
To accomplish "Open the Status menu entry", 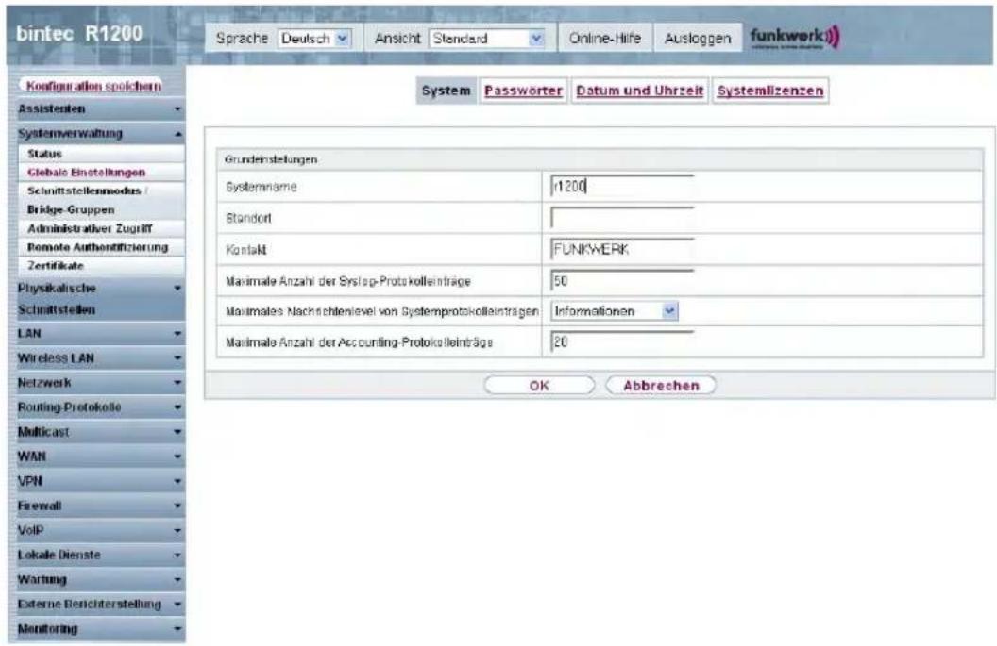I will pyautogui.click(x=102, y=154).
